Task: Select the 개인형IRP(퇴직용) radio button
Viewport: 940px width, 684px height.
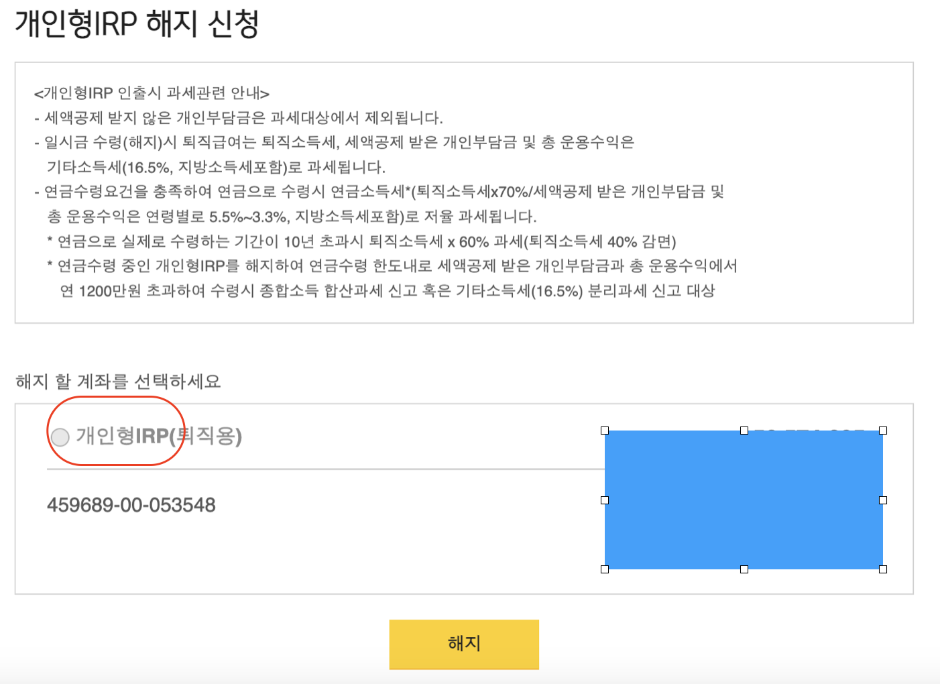Action: (x=60, y=437)
